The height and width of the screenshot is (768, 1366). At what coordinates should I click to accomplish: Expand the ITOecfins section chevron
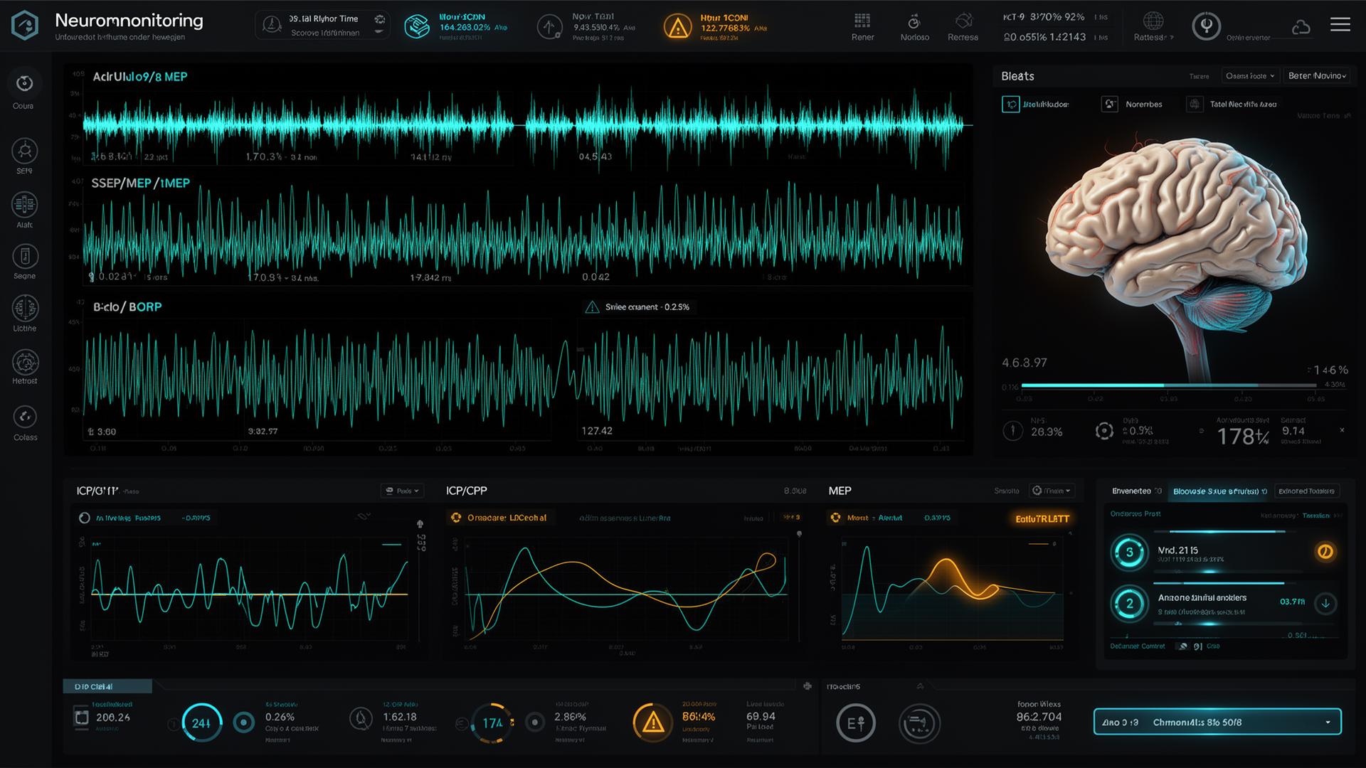point(920,686)
